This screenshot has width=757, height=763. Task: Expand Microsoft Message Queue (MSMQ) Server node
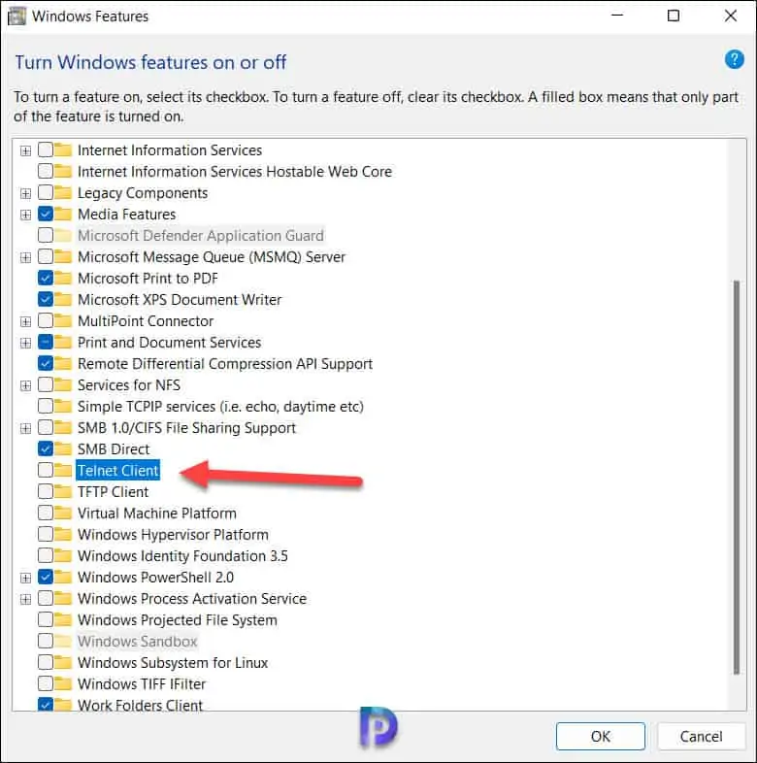coord(26,257)
